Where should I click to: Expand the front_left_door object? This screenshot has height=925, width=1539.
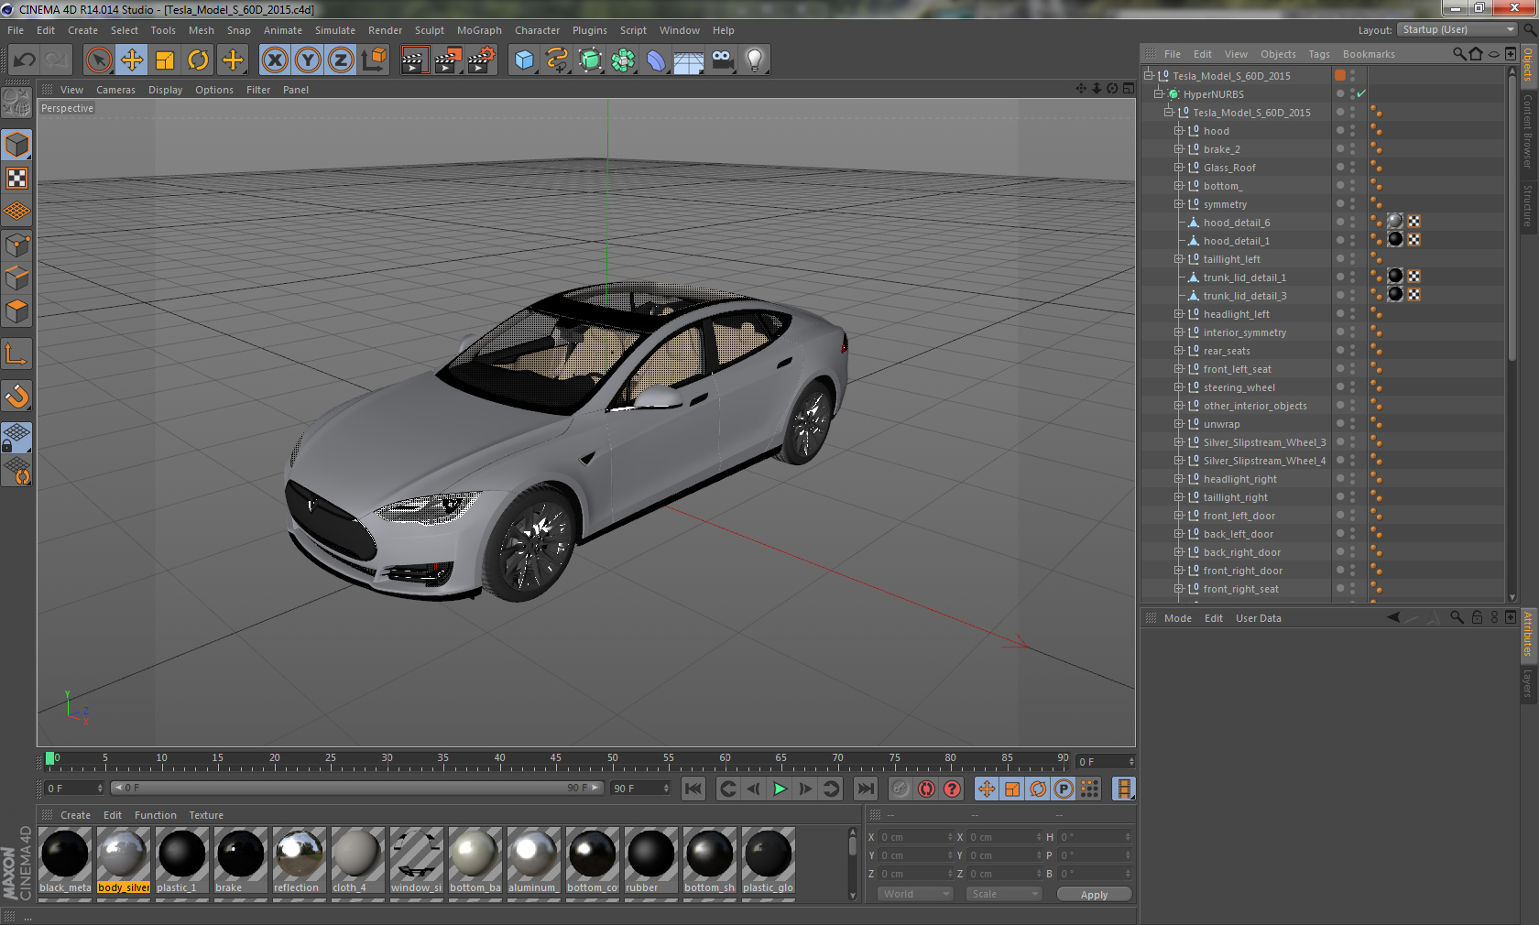(1179, 516)
